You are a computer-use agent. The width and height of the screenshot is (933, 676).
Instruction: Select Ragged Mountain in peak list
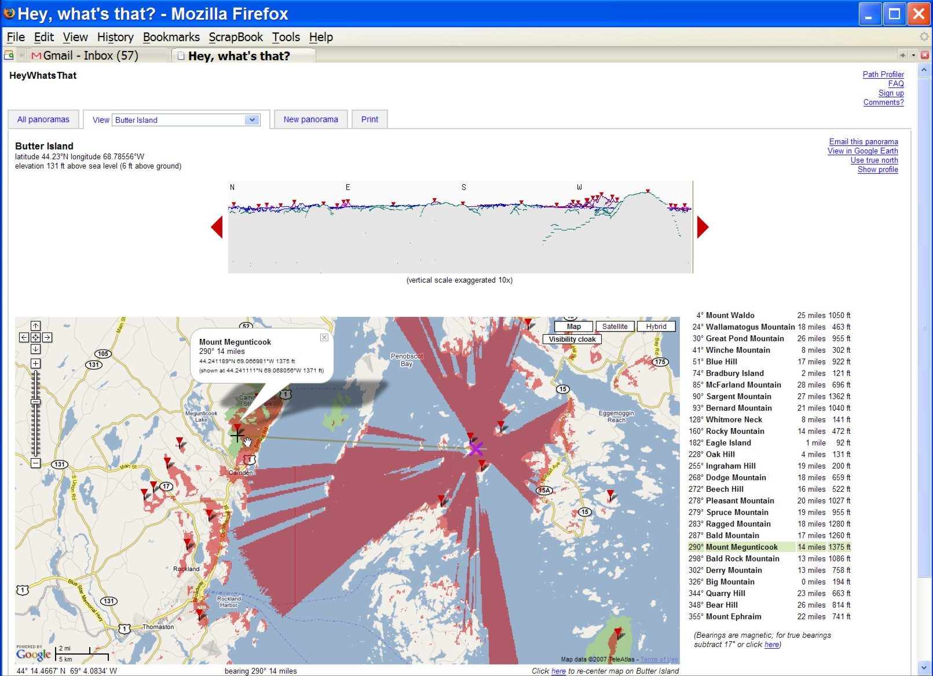pyautogui.click(x=769, y=524)
